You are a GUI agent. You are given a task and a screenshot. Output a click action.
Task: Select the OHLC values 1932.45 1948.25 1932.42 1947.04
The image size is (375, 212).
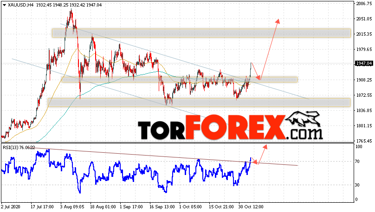69,5
